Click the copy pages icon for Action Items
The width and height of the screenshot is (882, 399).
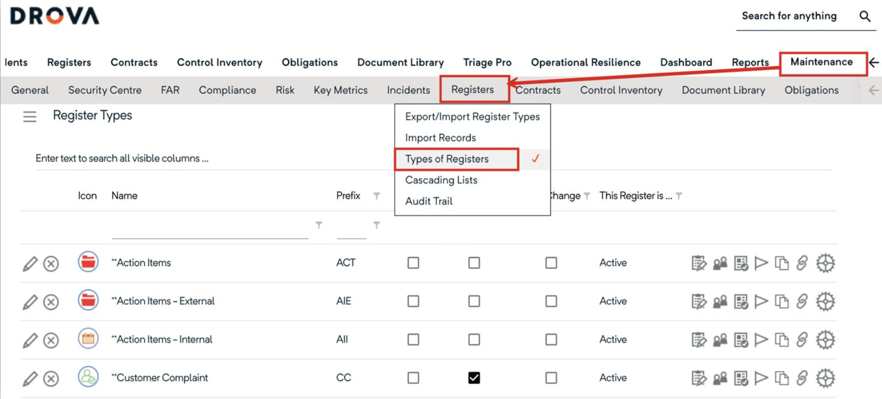782,263
